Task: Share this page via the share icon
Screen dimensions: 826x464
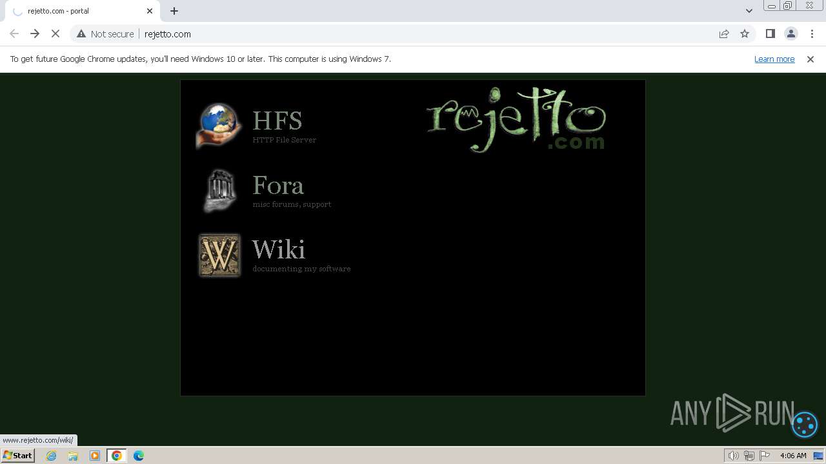Action: (724, 34)
